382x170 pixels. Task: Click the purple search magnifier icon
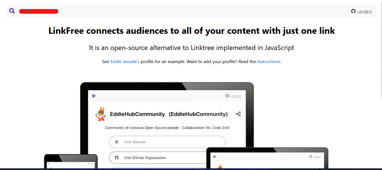click(x=12, y=11)
